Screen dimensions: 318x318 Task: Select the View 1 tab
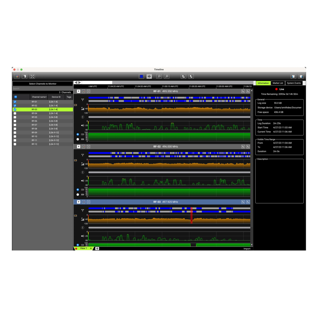coord(83,248)
